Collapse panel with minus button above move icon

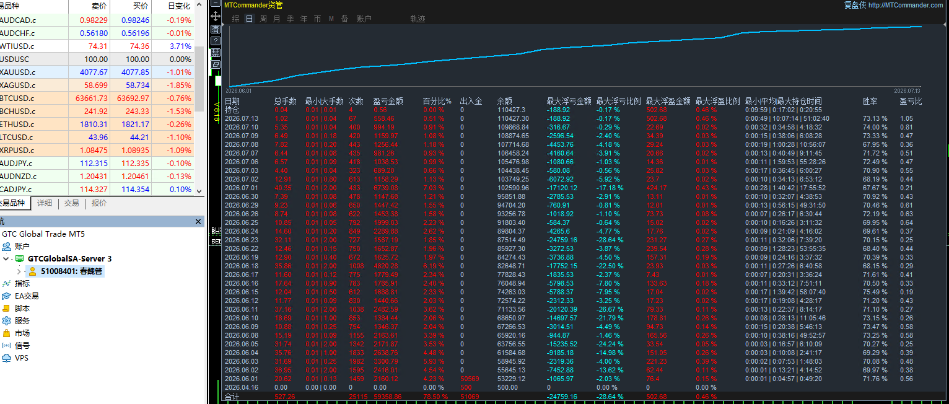(x=216, y=3)
